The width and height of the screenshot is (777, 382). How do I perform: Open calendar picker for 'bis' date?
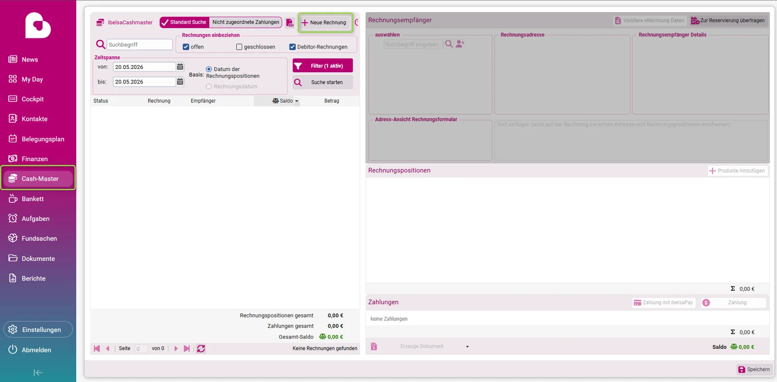(180, 82)
